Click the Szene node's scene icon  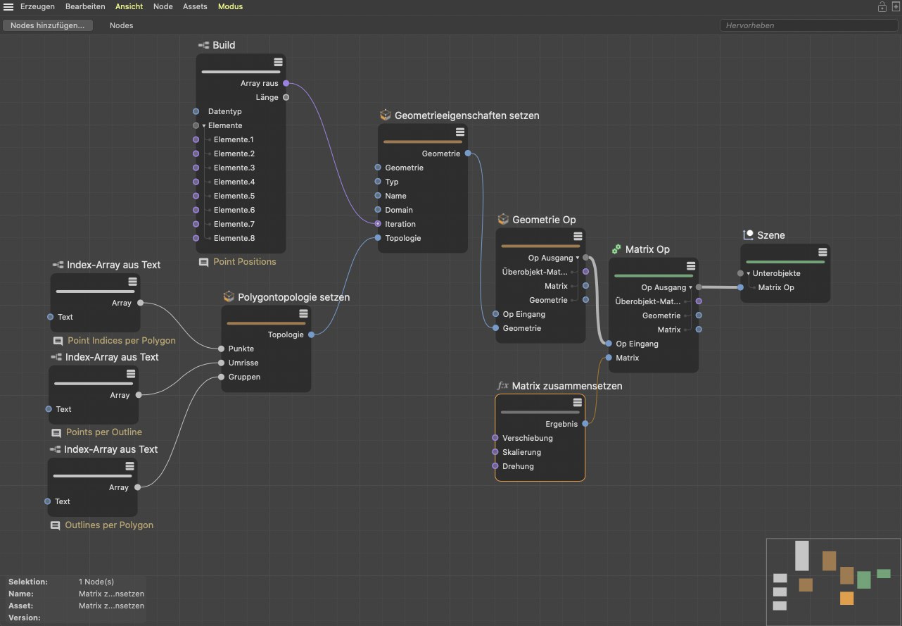tap(748, 235)
